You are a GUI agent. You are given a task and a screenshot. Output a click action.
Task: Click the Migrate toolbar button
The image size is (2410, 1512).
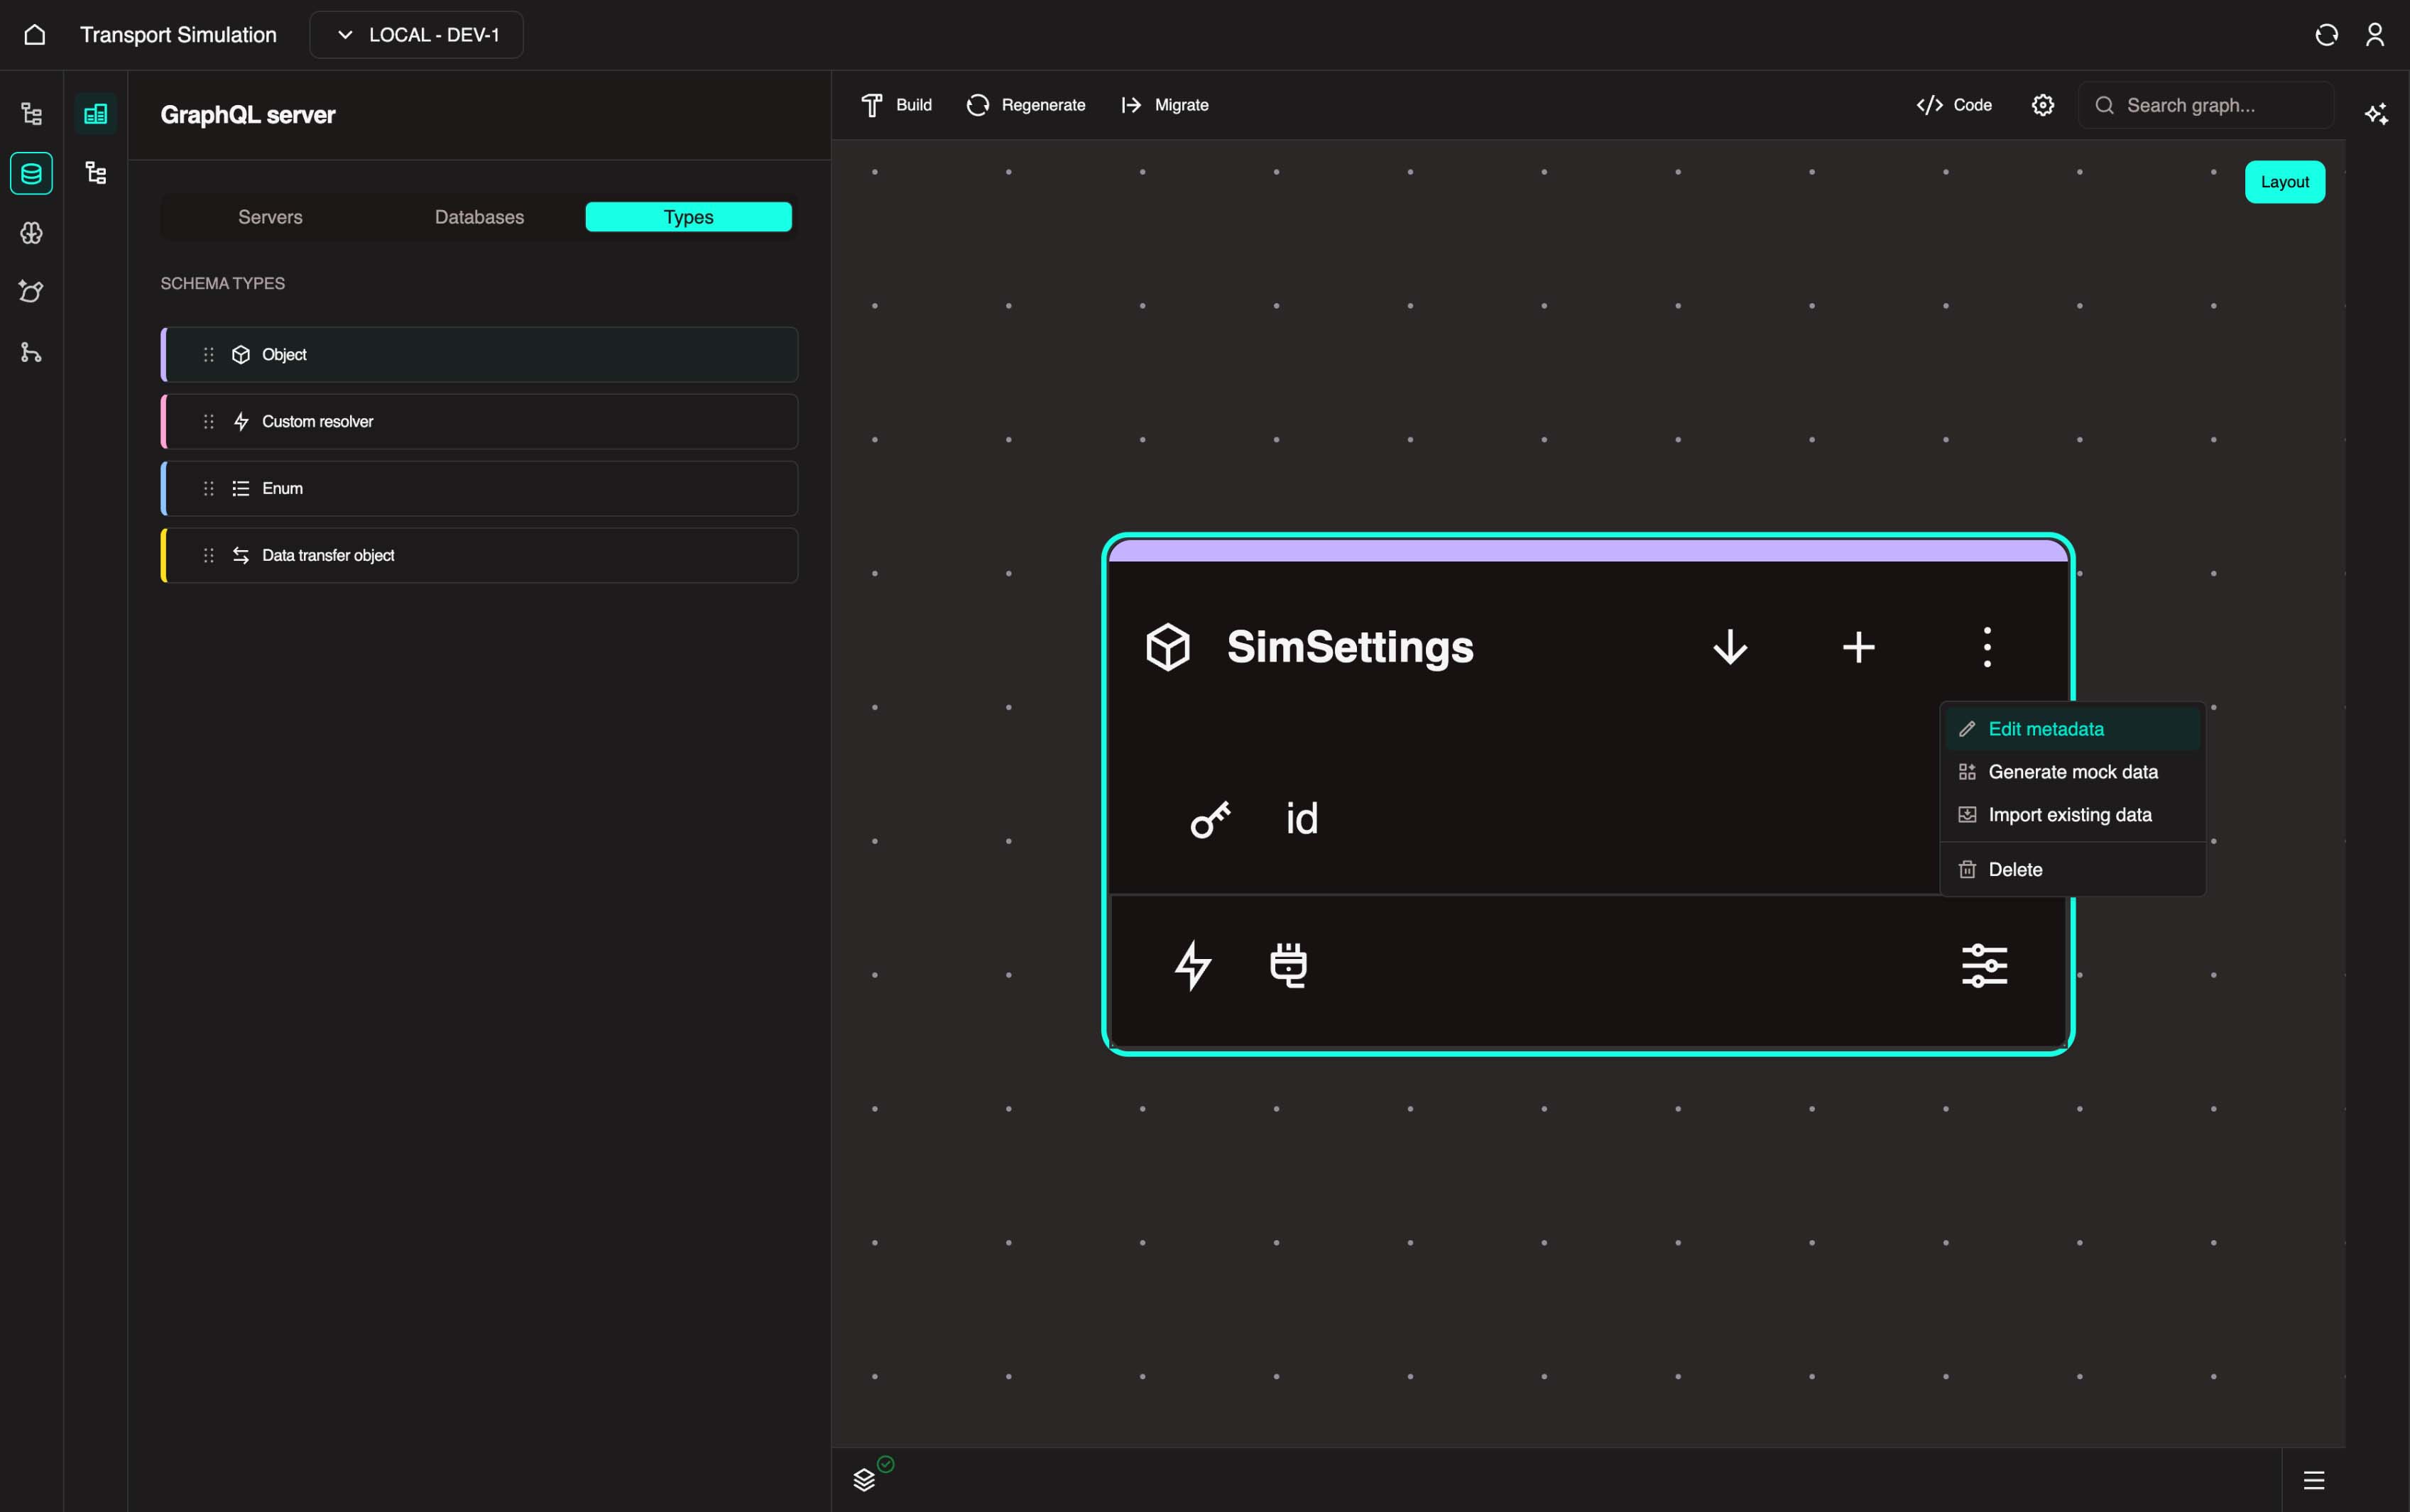[1165, 105]
